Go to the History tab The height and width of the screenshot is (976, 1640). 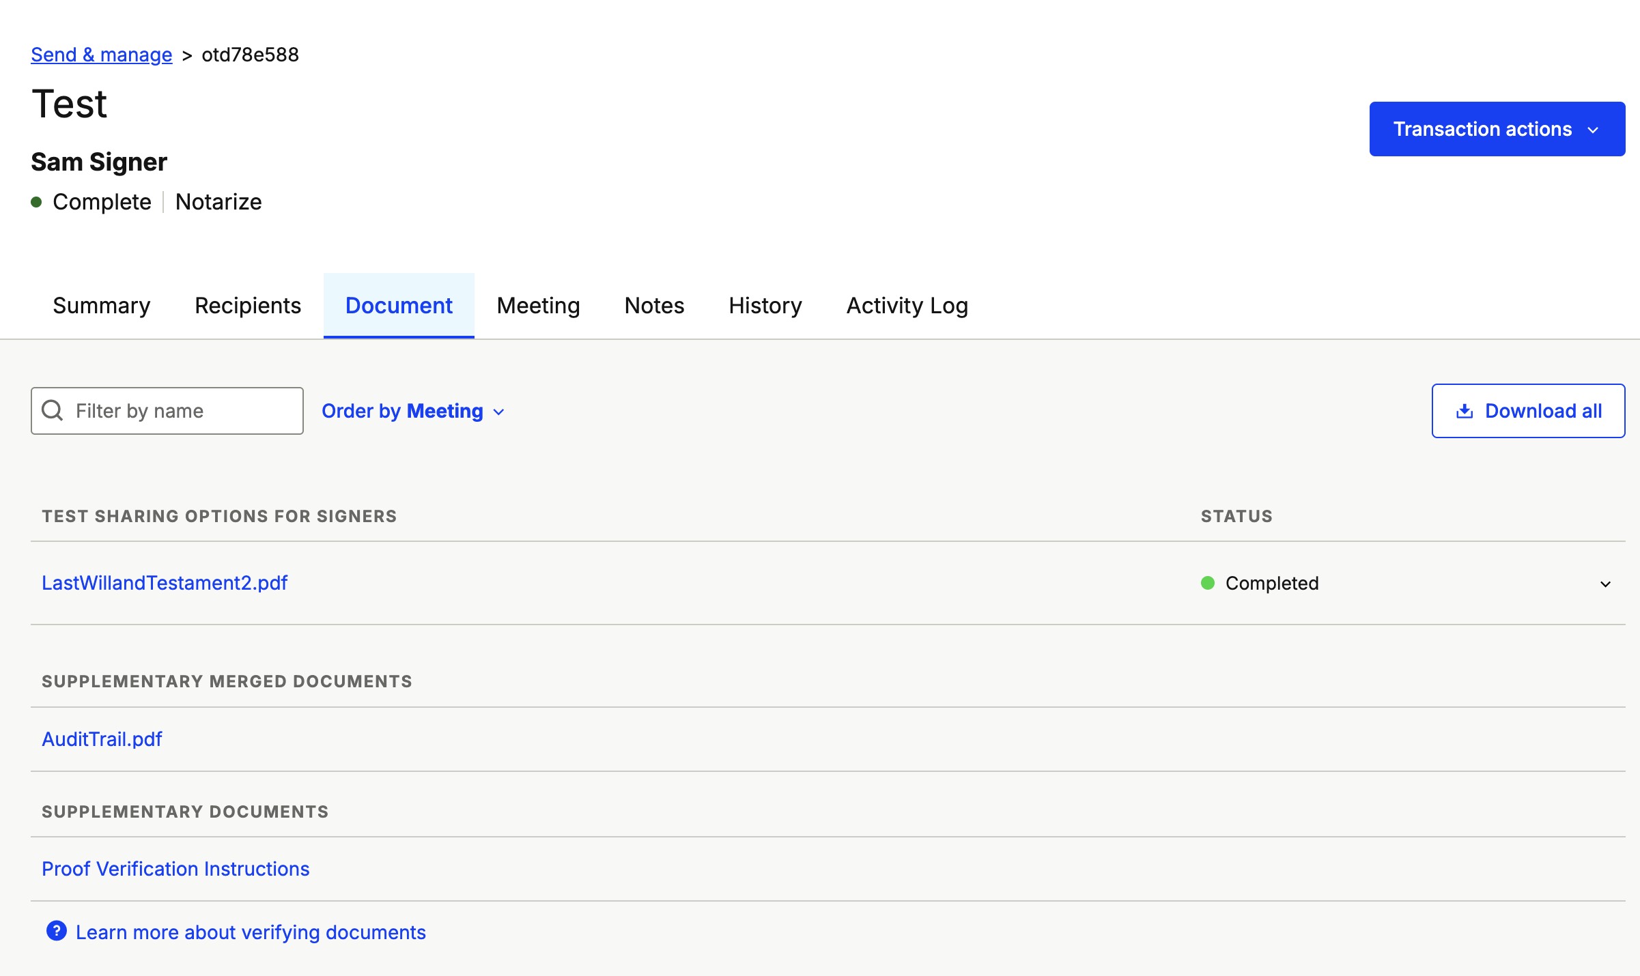coord(765,305)
